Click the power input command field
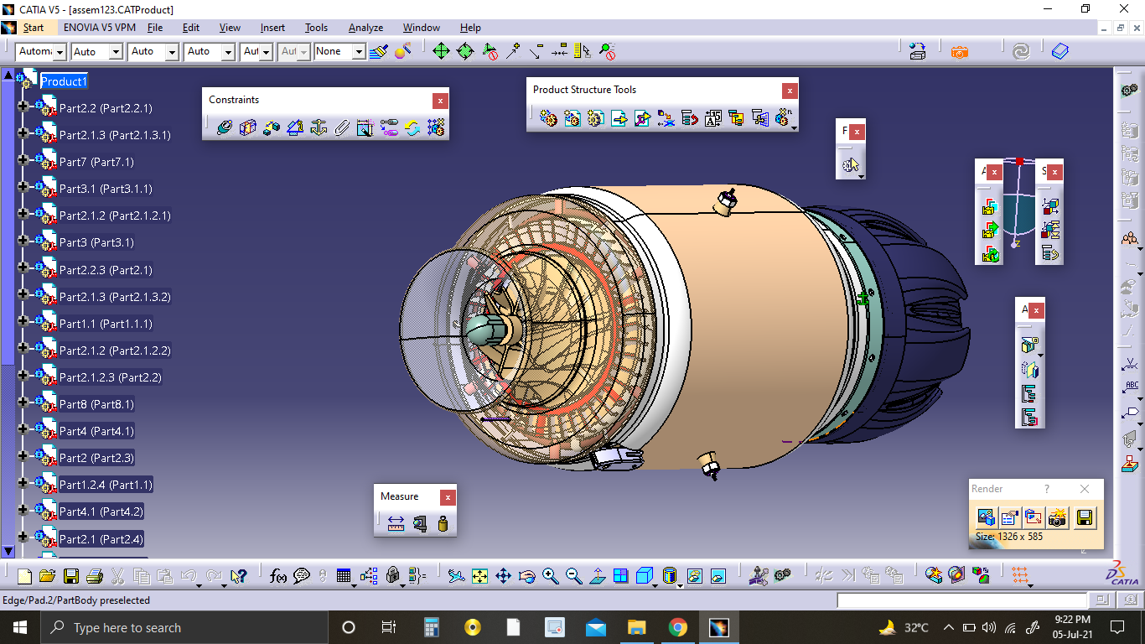The width and height of the screenshot is (1145, 644). point(961,600)
